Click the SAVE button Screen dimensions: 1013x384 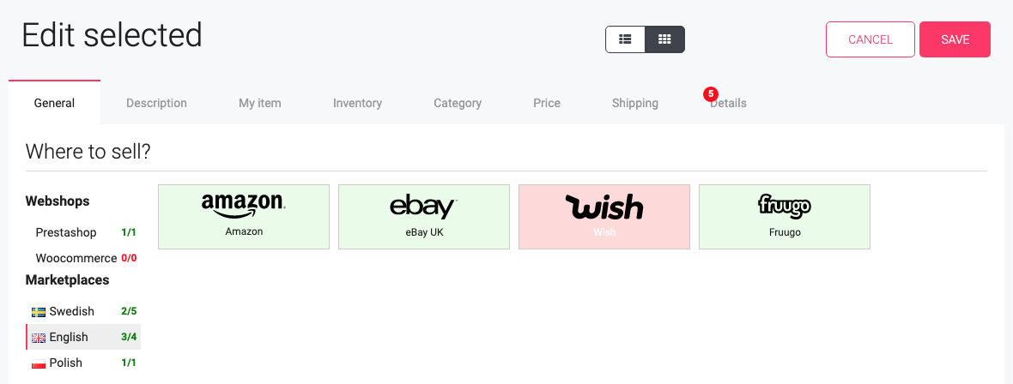point(955,39)
